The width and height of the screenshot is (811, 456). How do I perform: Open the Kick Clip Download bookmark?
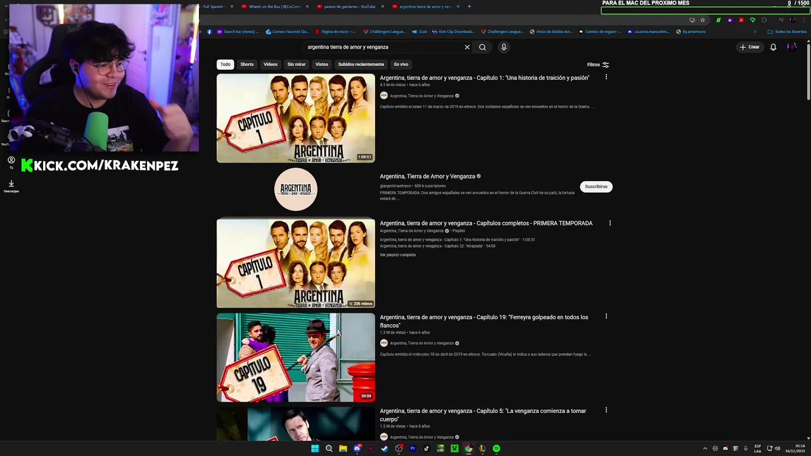click(452, 32)
